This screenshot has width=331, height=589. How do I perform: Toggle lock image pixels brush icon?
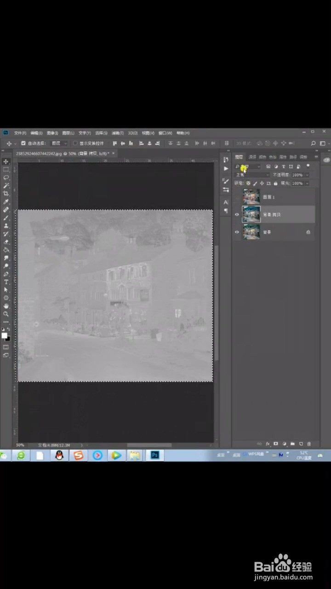click(256, 183)
